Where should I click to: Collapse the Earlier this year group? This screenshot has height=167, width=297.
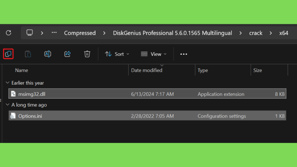tap(8, 83)
